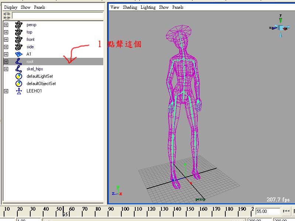Open the viewport Lighting menu

tap(148, 7)
